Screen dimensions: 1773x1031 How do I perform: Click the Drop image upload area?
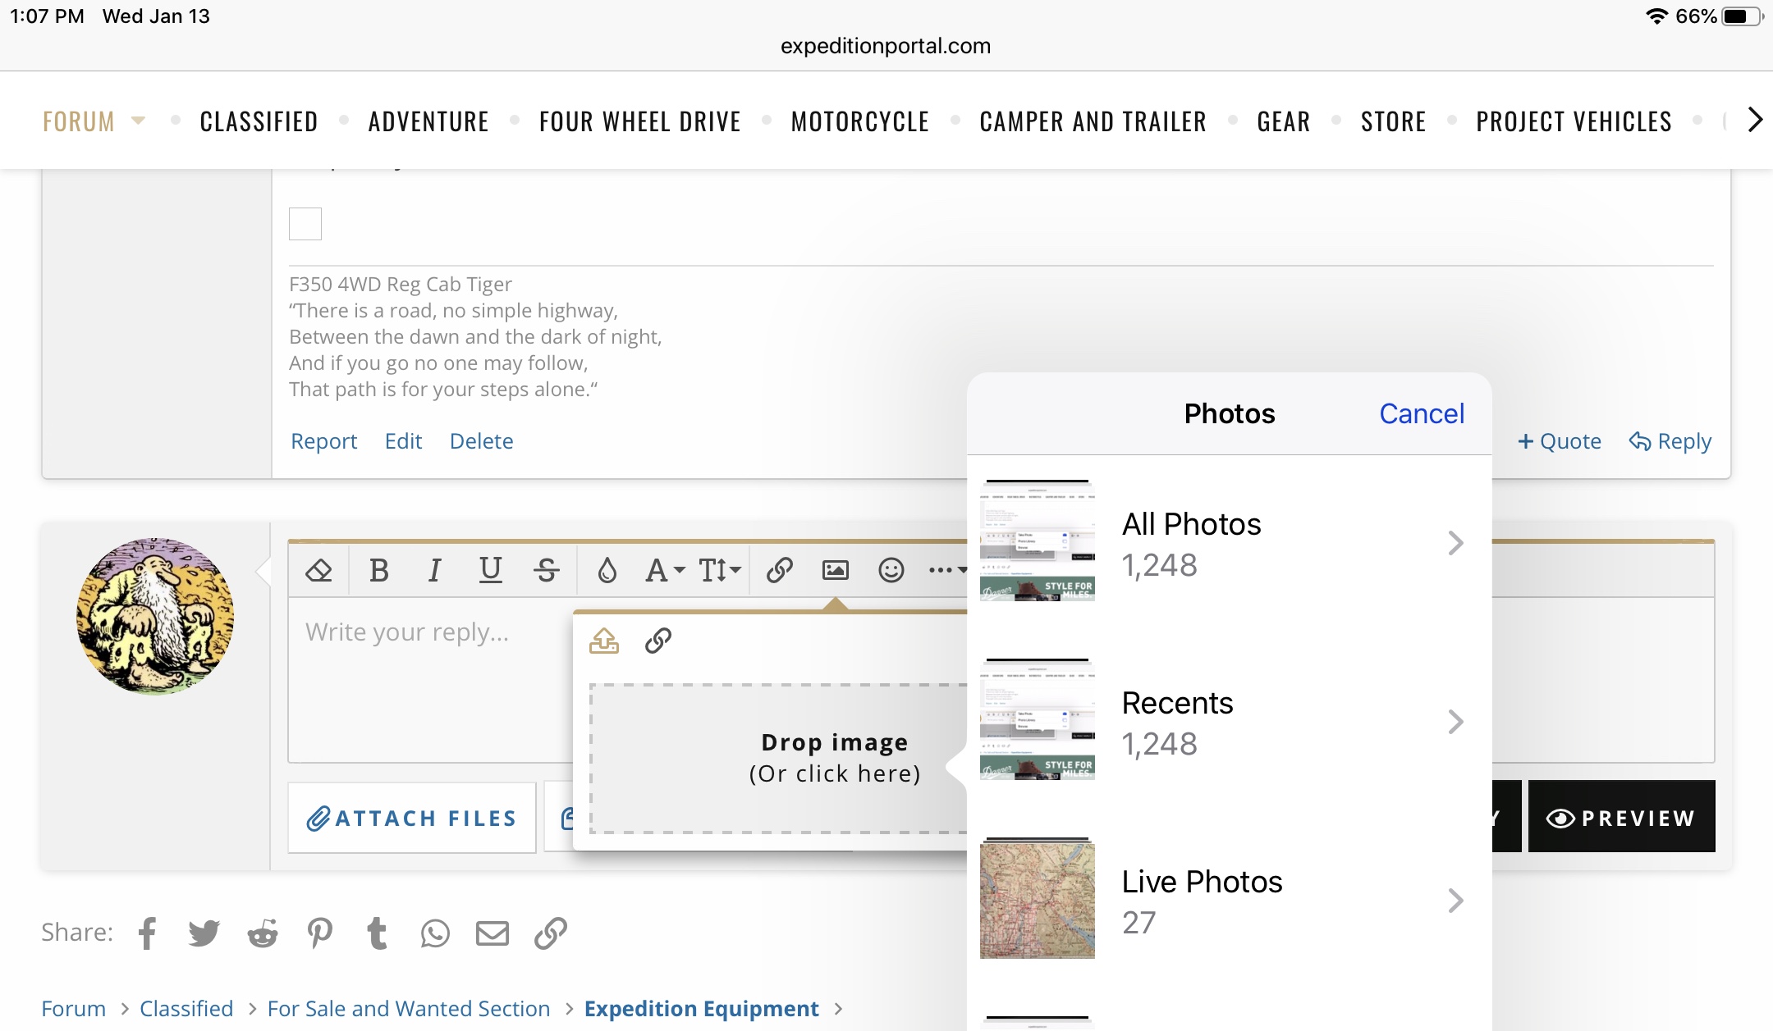[x=778, y=759]
